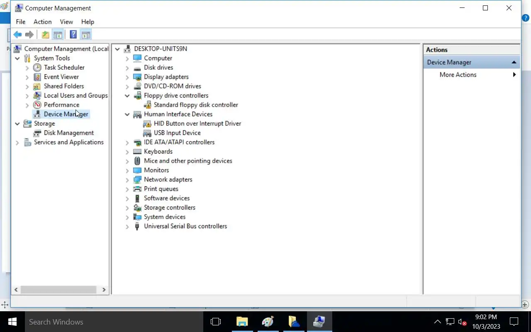531x332 pixels.
Task: Click the Universal Serial Bus controllers icon
Action: (x=137, y=226)
